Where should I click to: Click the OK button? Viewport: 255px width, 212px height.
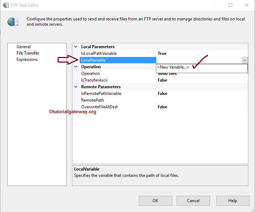pyautogui.click(x=155, y=201)
